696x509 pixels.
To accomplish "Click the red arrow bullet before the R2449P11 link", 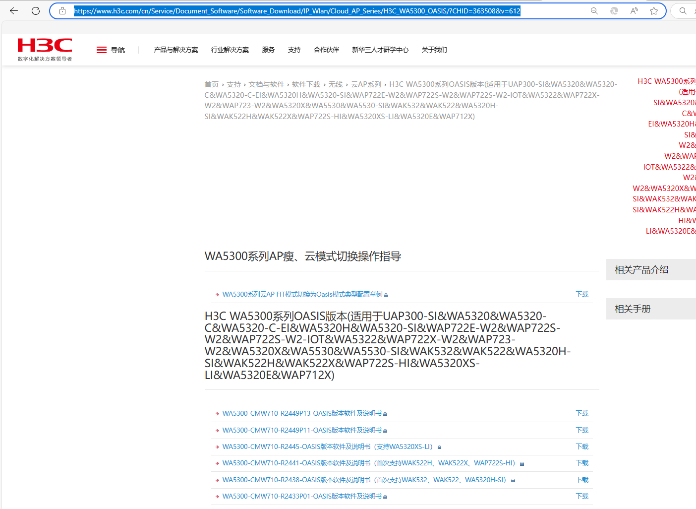I will pyautogui.click(x=217, y=431).
